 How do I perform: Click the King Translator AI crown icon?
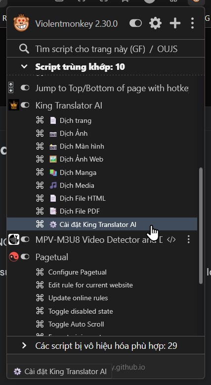14,105
